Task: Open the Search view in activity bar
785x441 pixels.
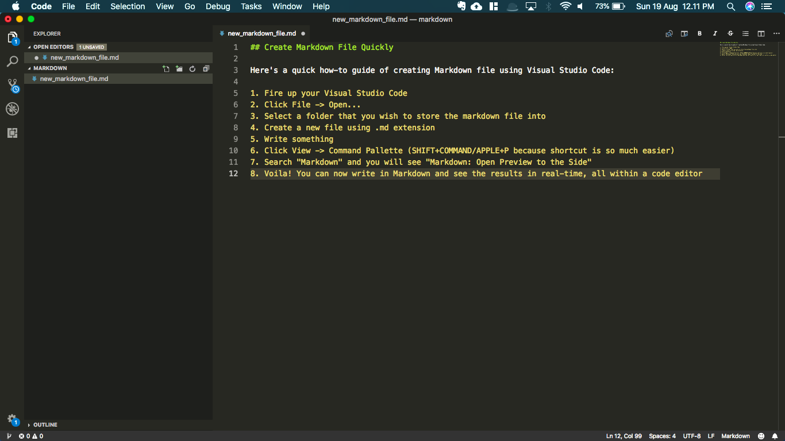Action: pos(12,61)
